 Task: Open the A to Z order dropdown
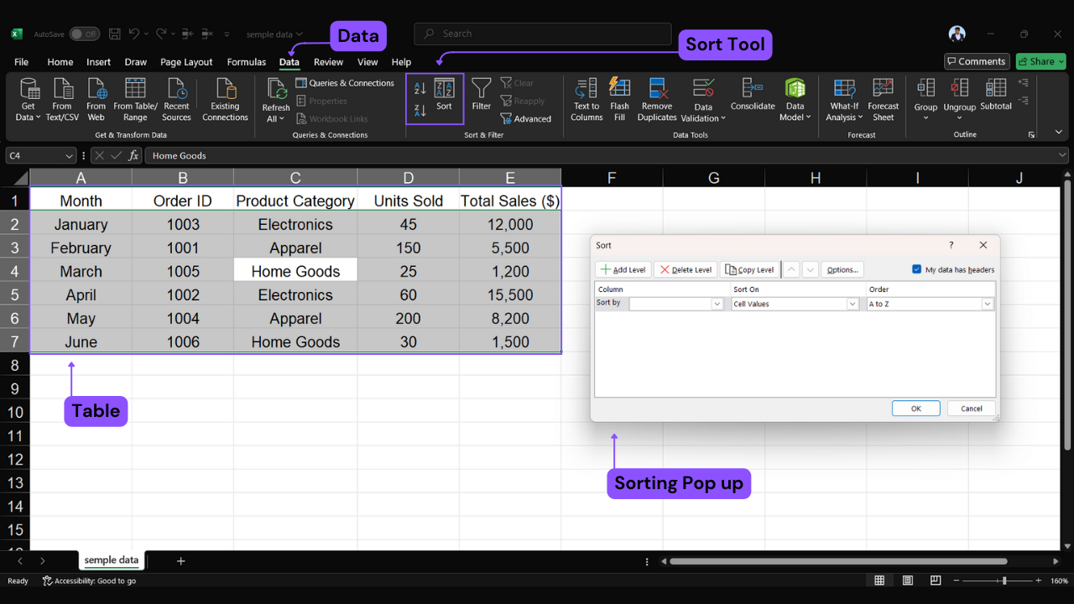[988, 303]
